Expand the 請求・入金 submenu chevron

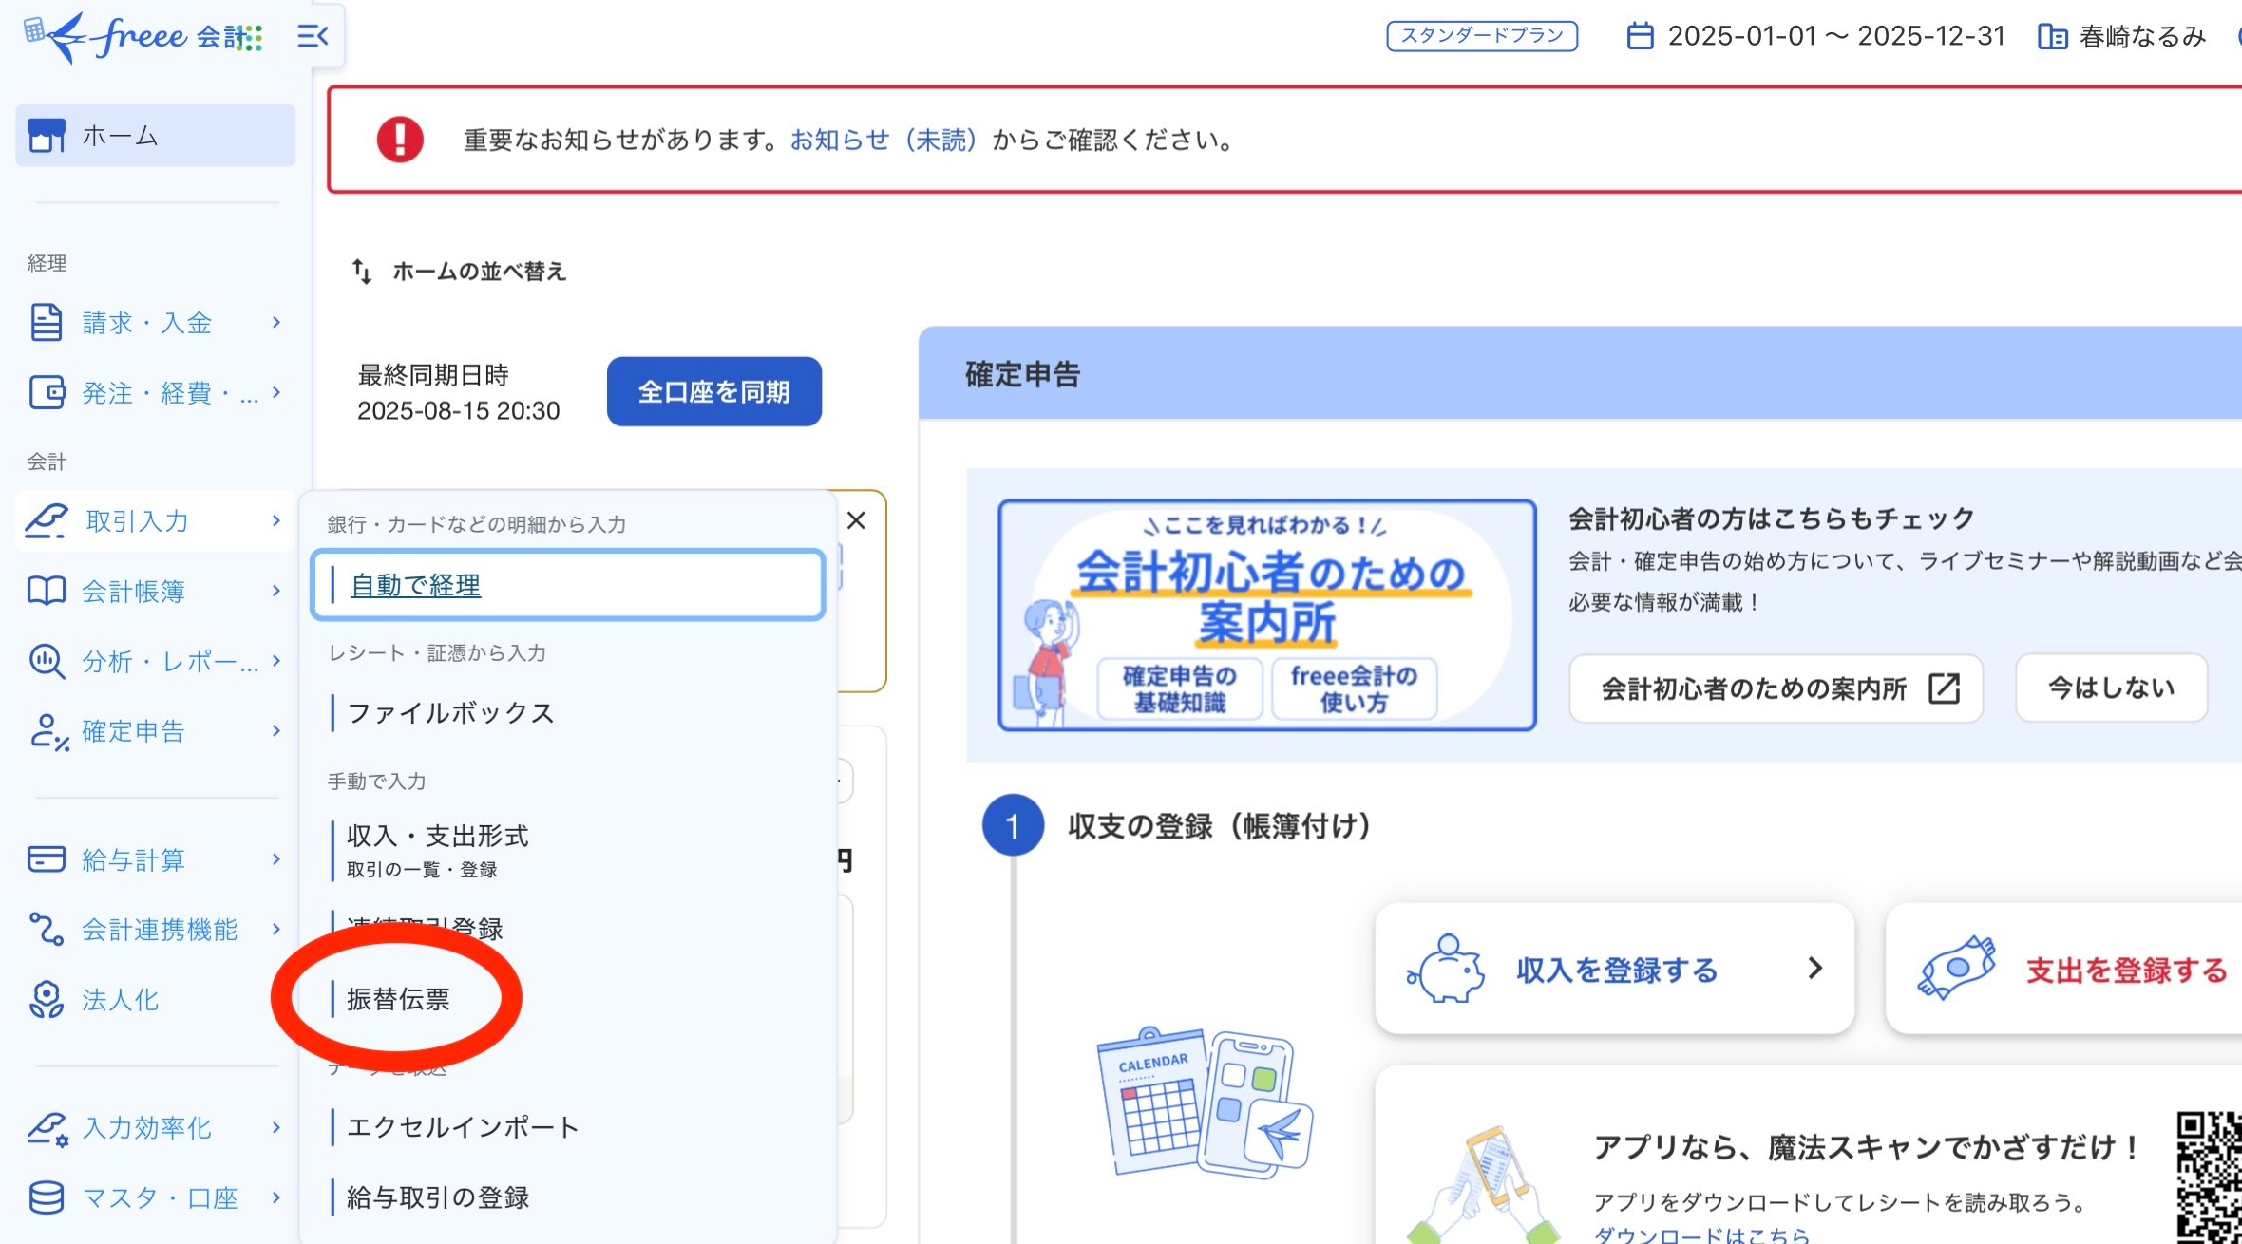276,323
